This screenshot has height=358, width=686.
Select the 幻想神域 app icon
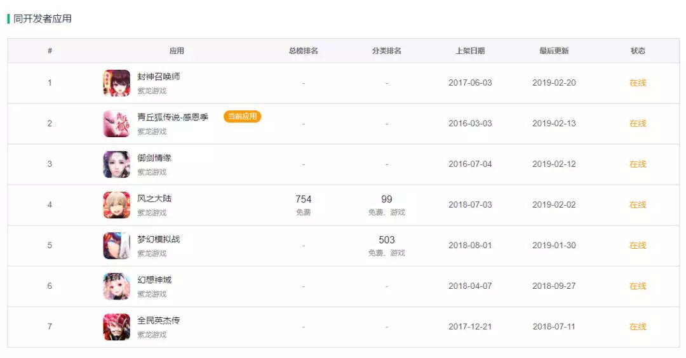(116, 286)
